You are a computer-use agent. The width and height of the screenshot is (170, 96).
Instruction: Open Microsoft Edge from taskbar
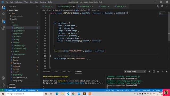click(57, 94)
